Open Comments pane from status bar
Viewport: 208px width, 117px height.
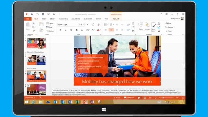(x=129, y=98)
